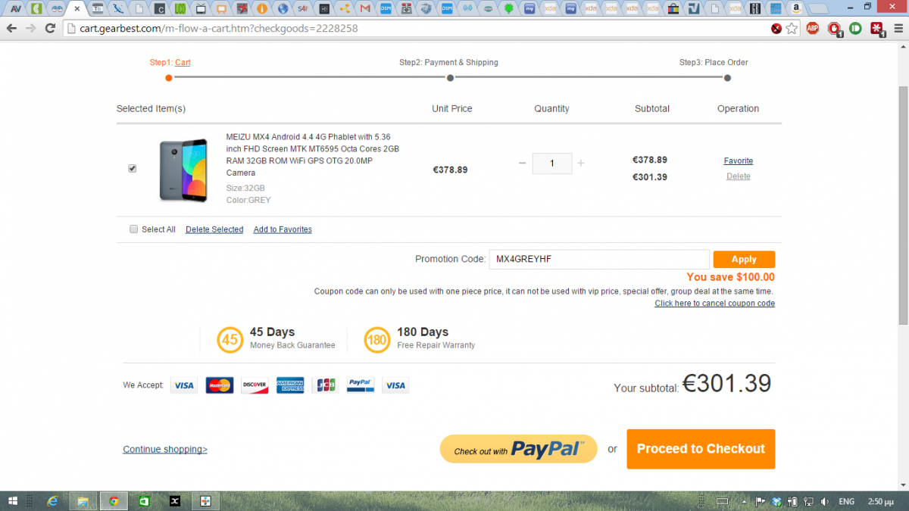This screenshot has height=511, width=909.
Task: Open the MEIZU MX4 product title link
Action: [x=312, y=154]
